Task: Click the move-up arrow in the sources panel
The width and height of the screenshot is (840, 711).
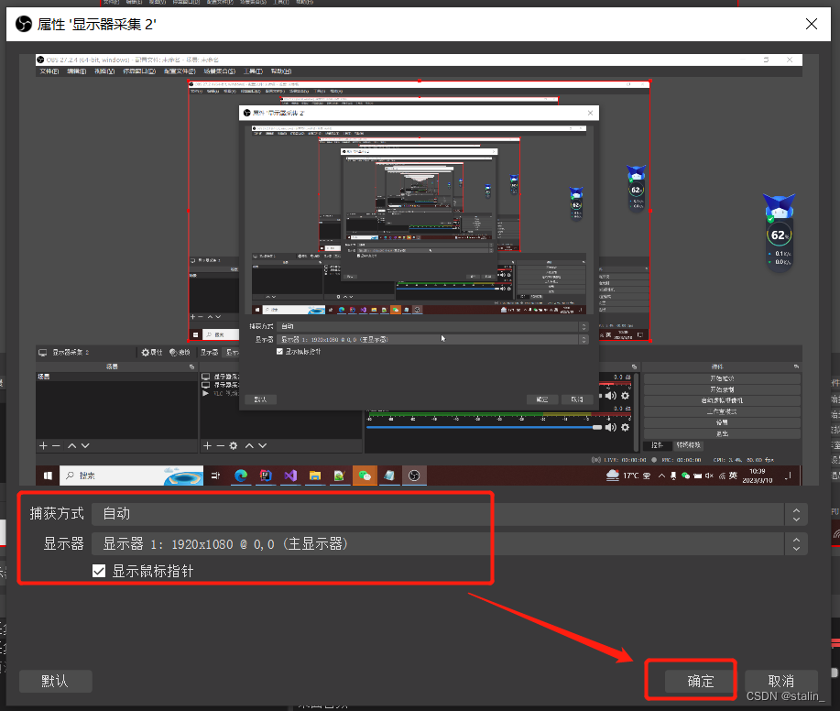Action: point(249,444)
